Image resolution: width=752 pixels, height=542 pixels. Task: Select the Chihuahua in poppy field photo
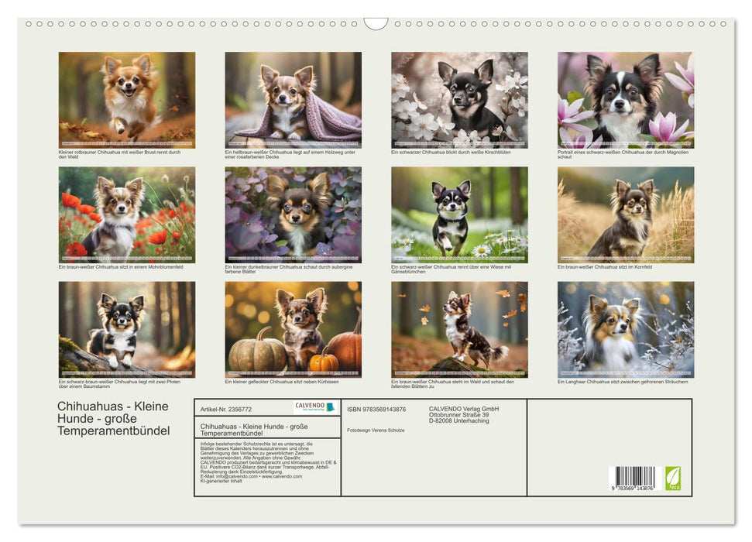tap(127, 215)
